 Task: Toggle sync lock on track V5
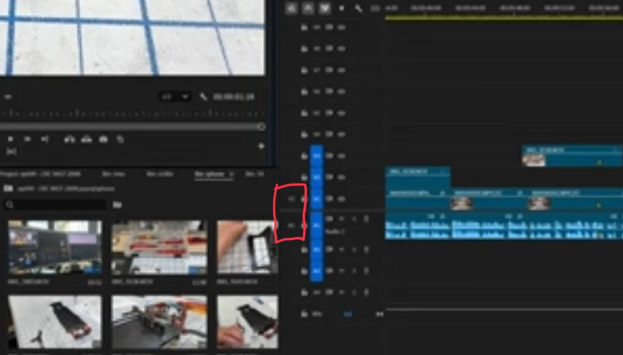pyautogui.click(x=329, y=112)
